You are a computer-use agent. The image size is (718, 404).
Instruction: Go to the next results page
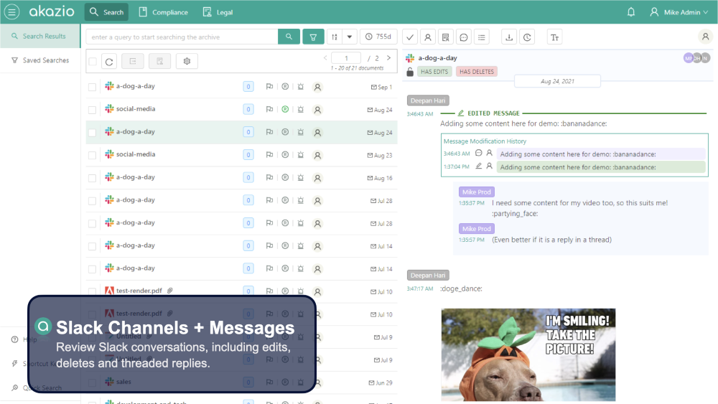388,58
